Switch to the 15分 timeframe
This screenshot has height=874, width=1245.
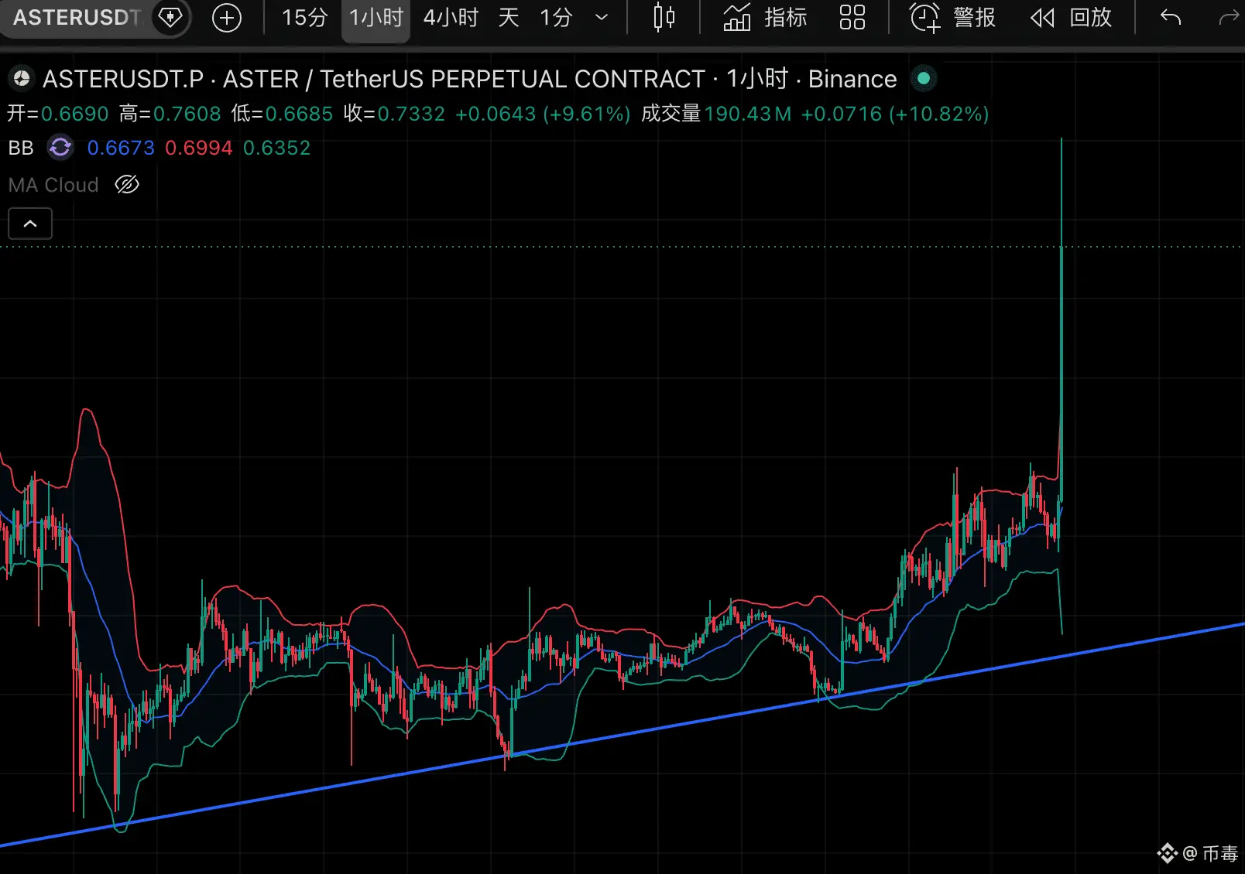[x=304, y=17]
